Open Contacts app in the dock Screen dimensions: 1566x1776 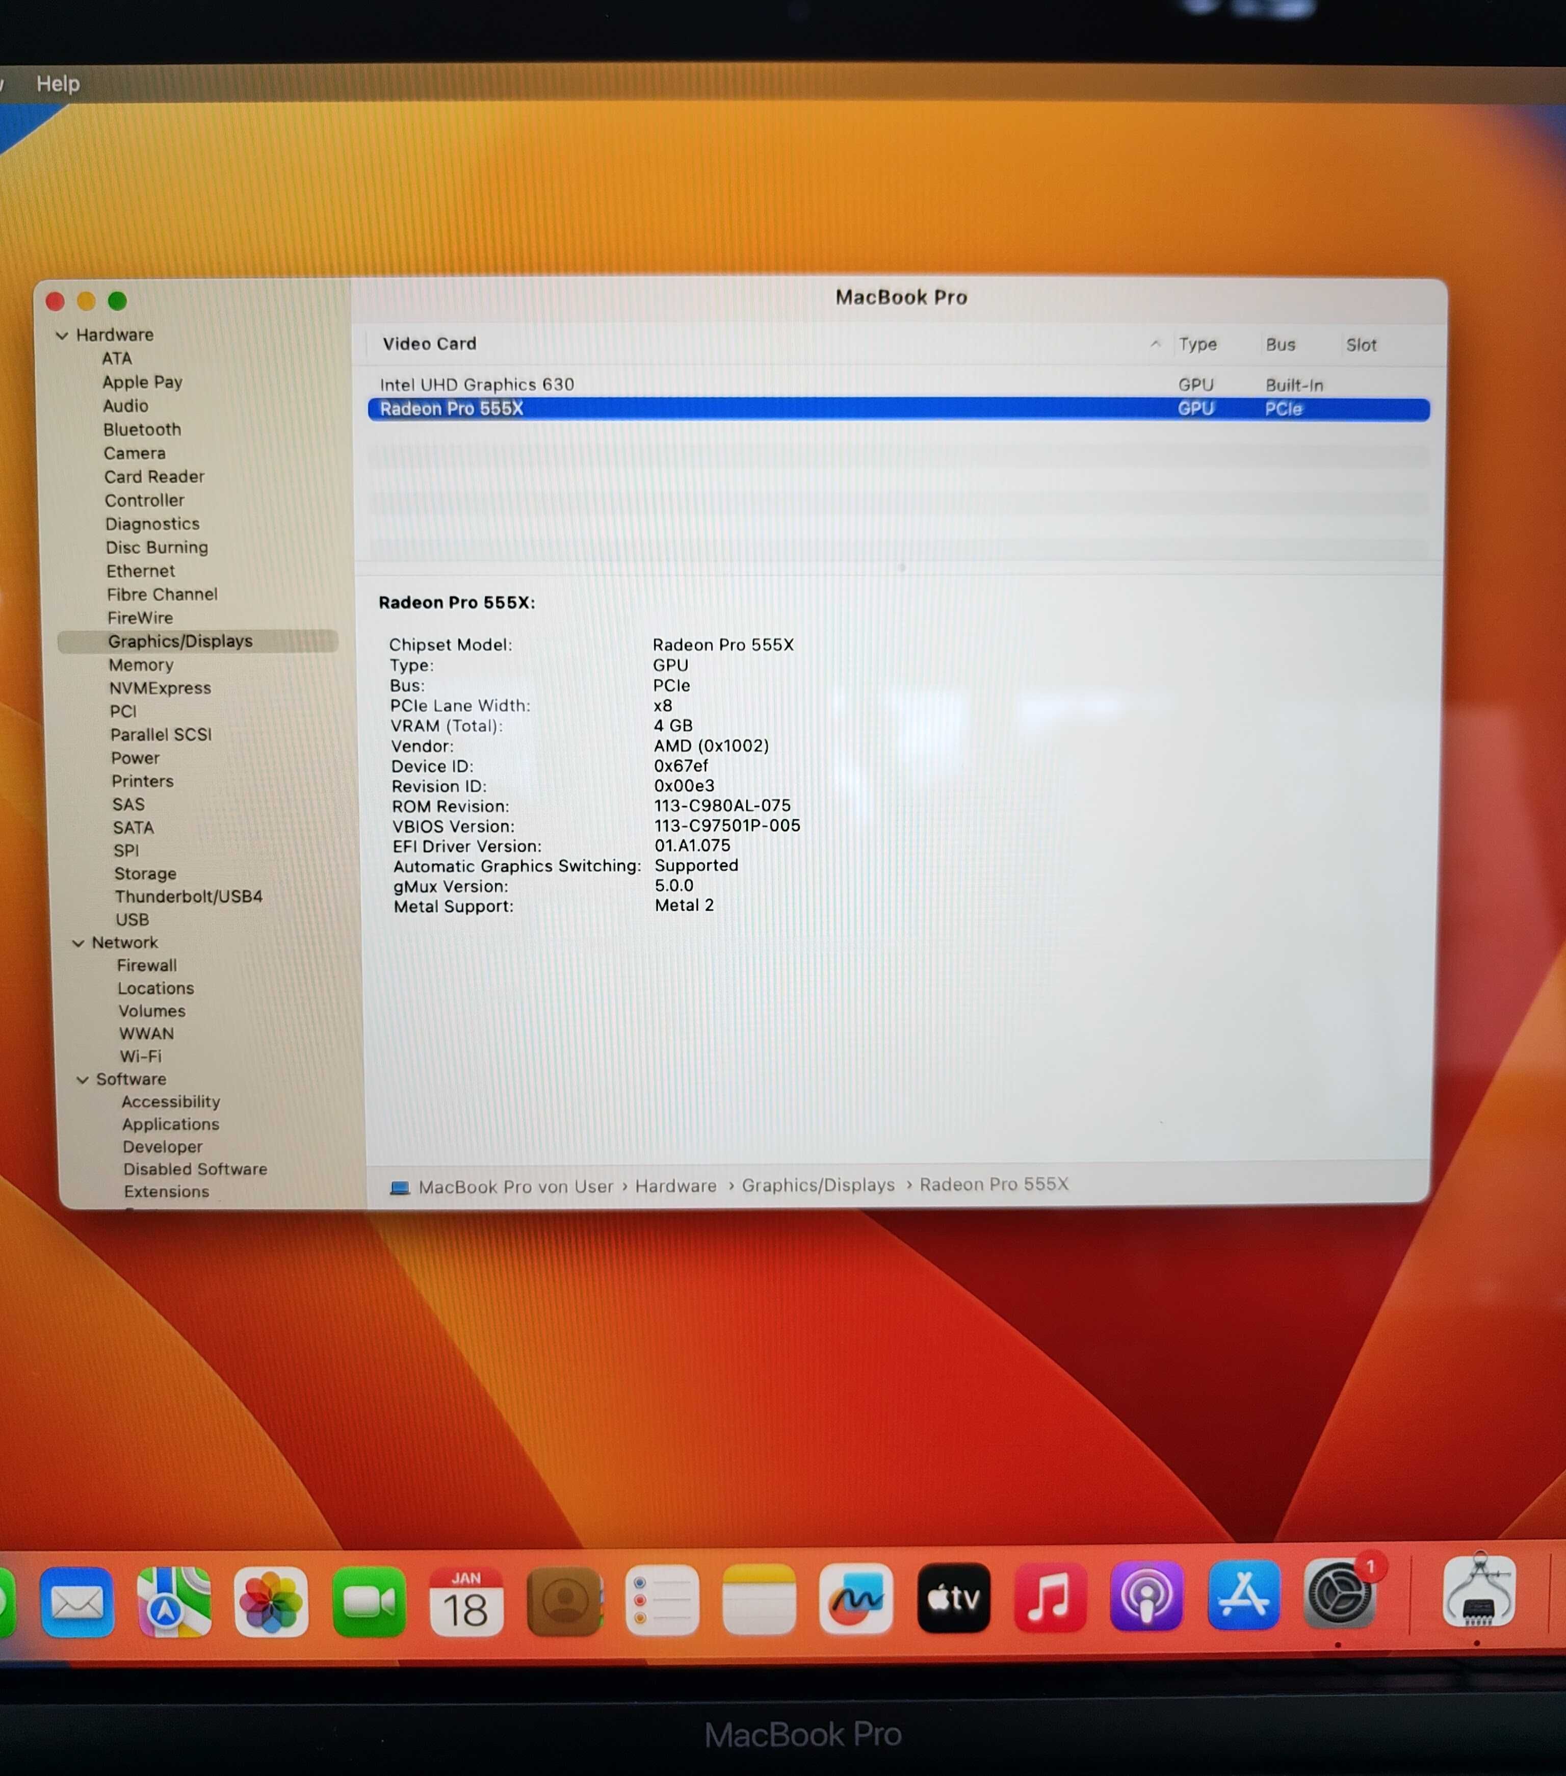tap(564, 1601)
